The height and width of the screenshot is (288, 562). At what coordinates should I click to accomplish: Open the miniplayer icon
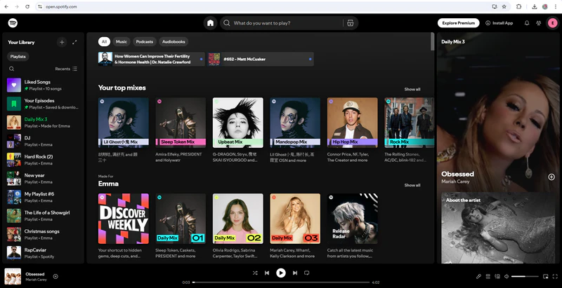point(546,276)
